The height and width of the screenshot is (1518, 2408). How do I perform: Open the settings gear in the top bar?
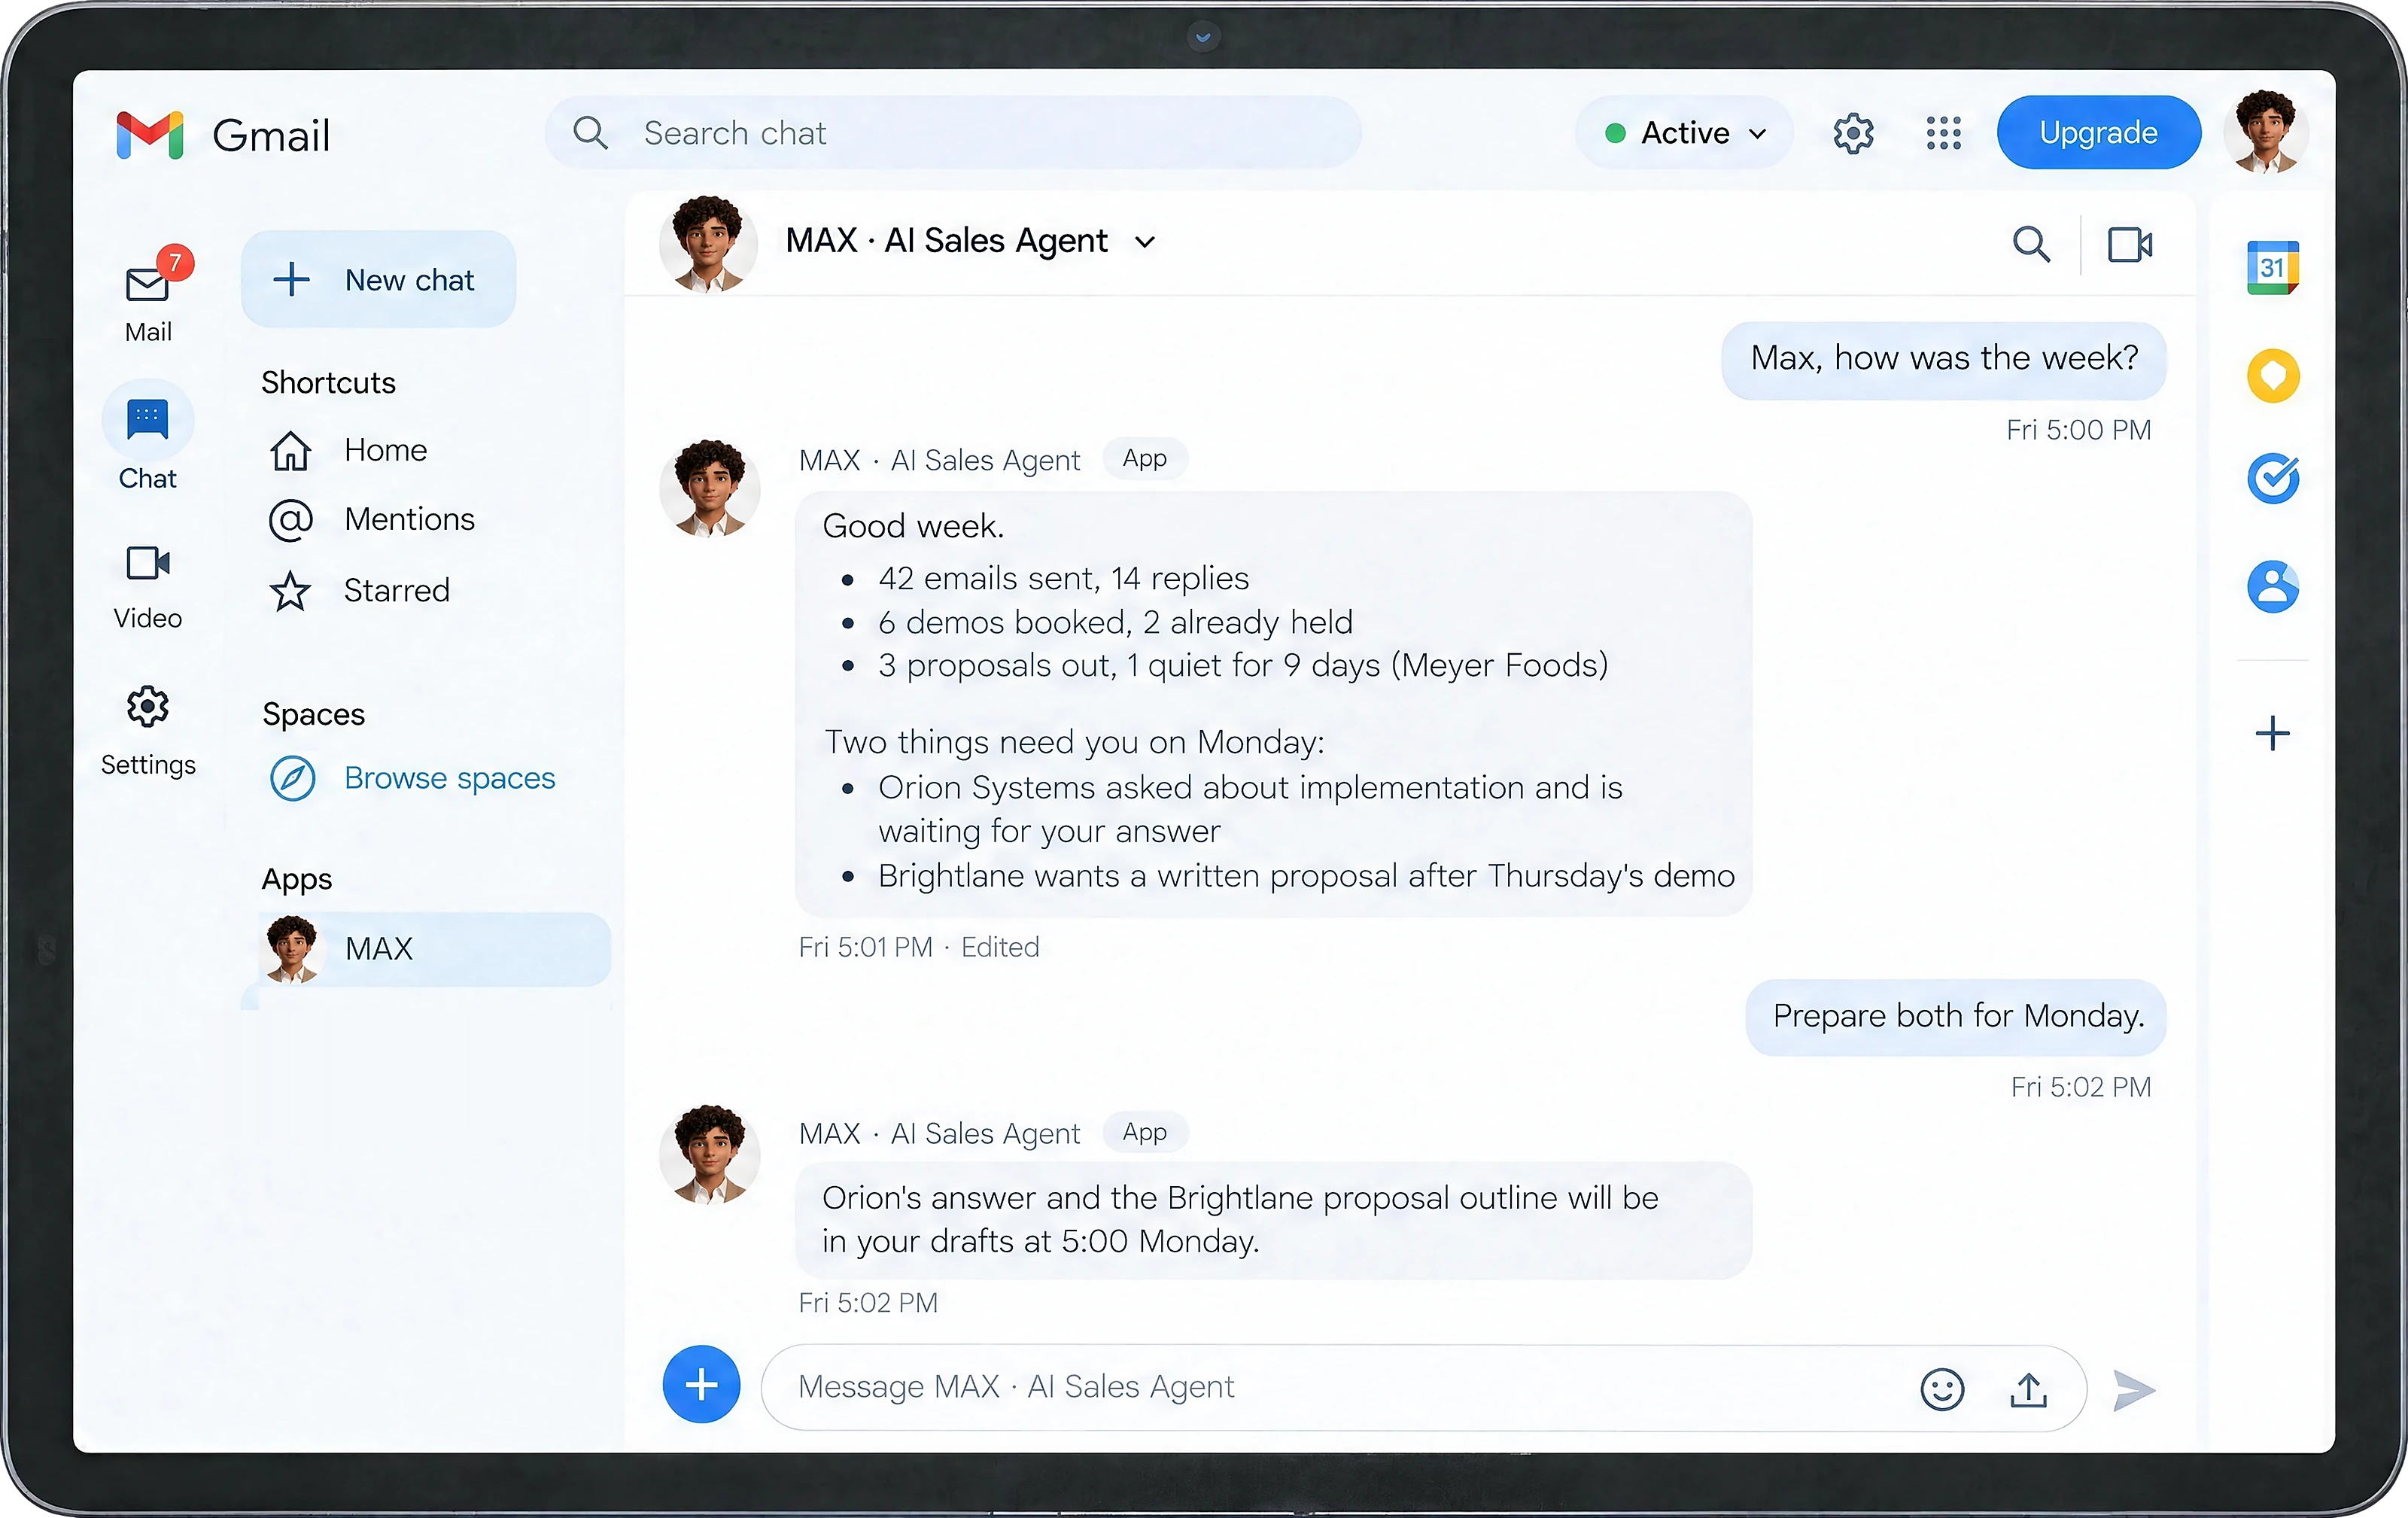pyautogui.click(x=1853, y=133)
